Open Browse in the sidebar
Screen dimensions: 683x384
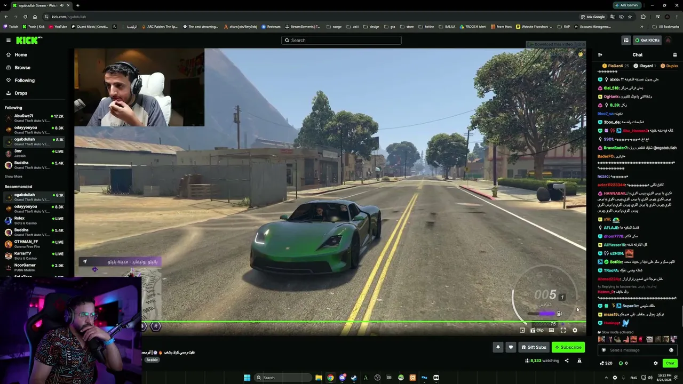click(x=34, y=68)
